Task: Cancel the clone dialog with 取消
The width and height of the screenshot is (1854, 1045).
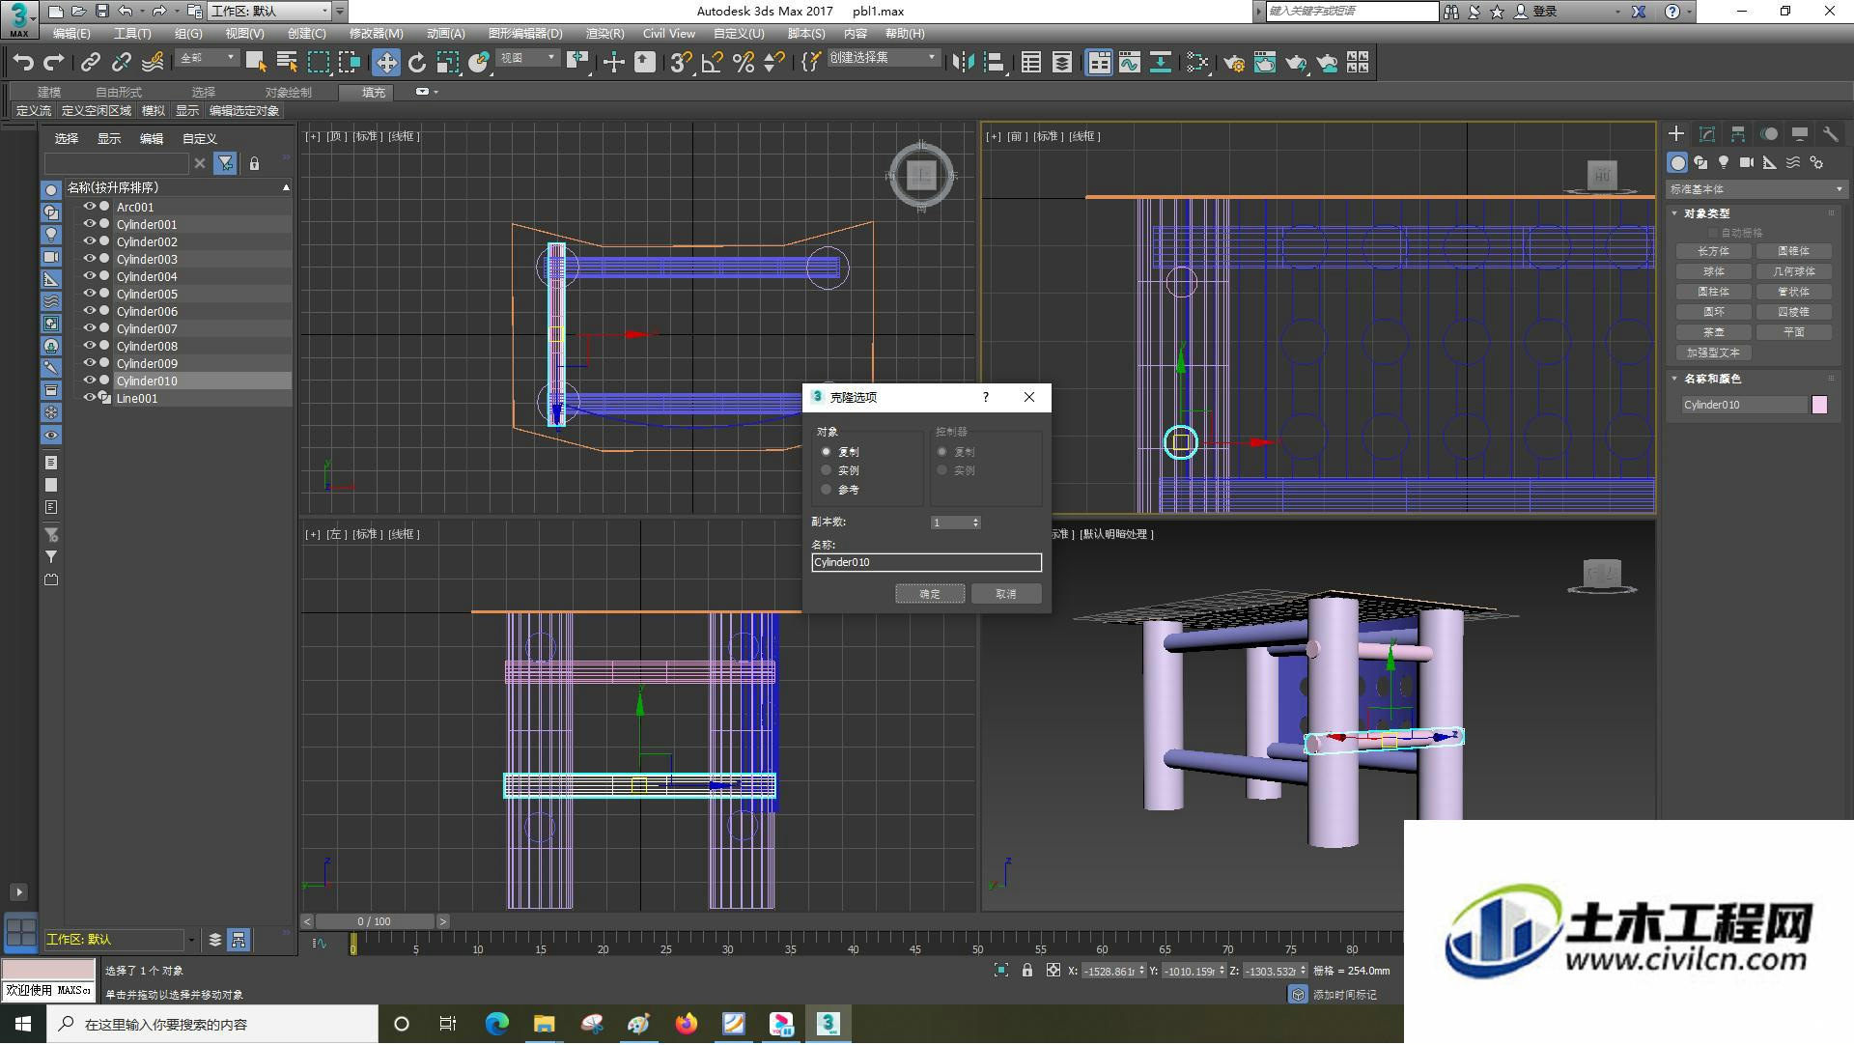Action: [x=1006, y=594]
